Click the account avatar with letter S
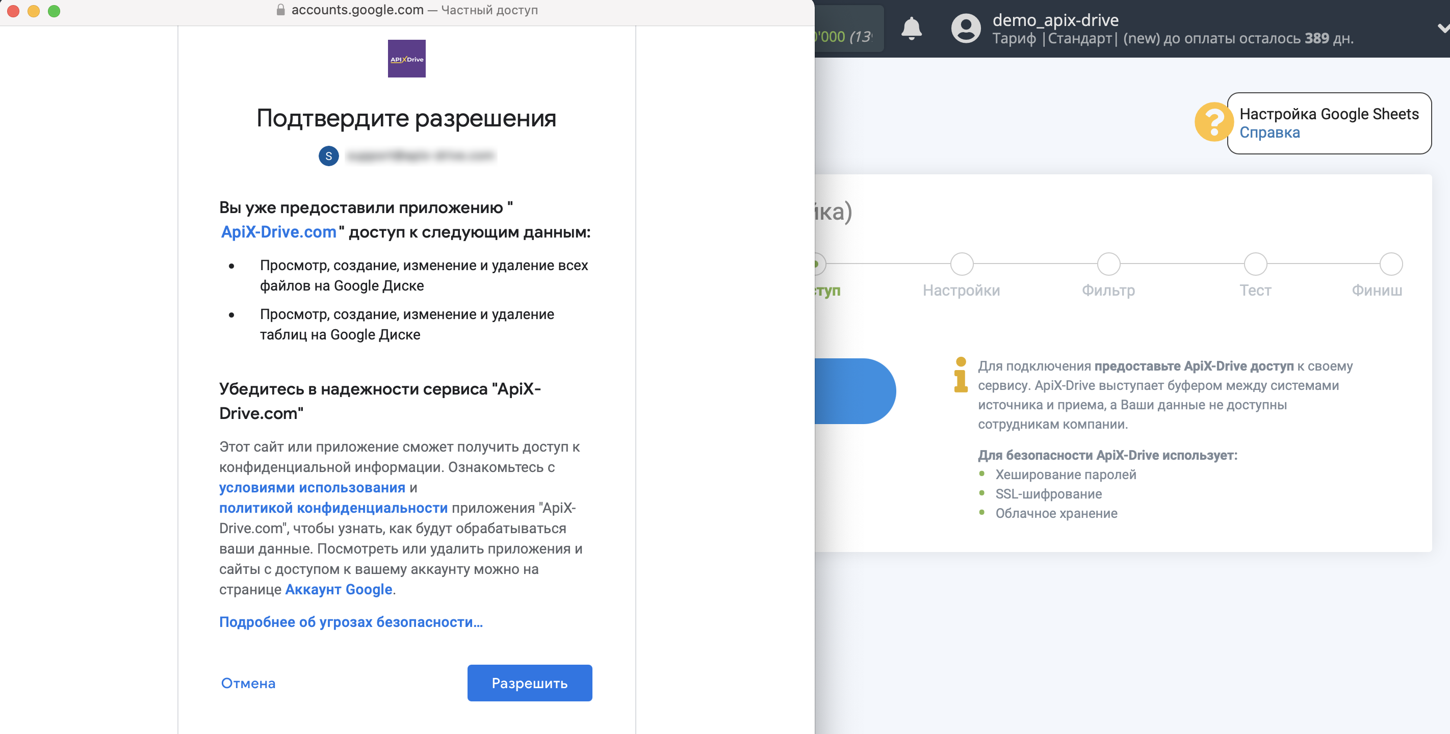 point(329,156)
